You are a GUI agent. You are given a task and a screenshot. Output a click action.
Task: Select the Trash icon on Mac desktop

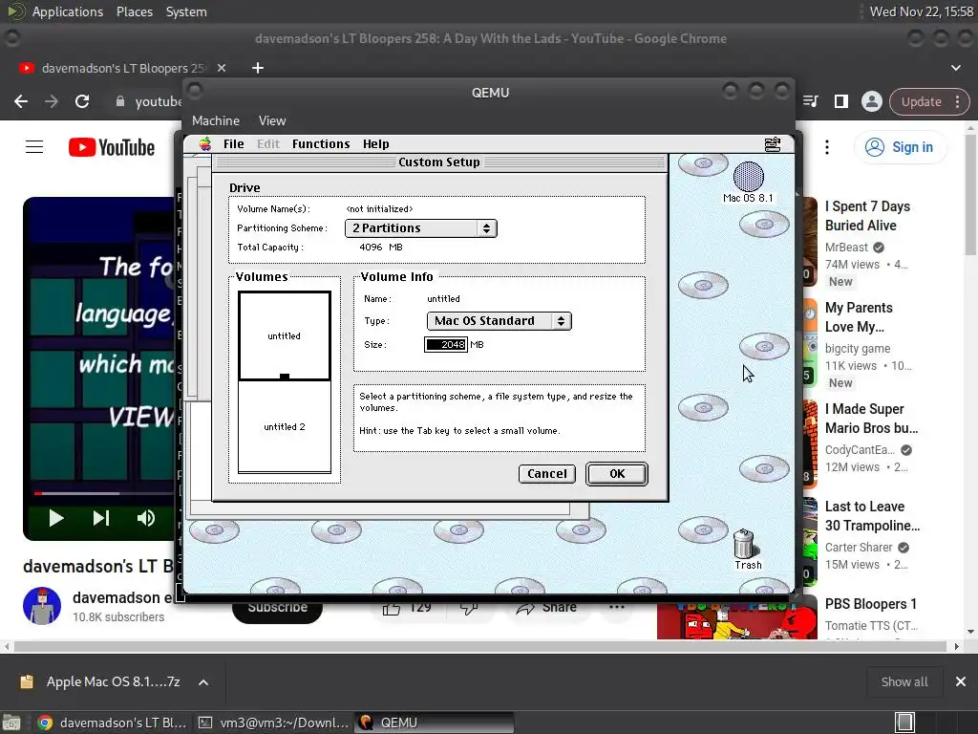point(747,550)
